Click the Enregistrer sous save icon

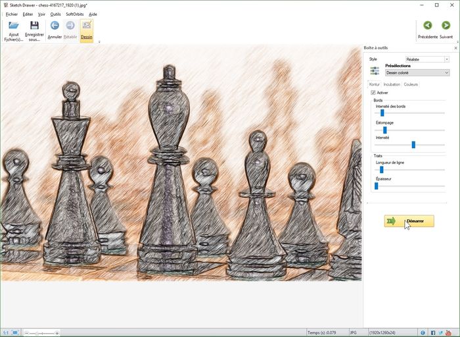[x=34, y=26]
